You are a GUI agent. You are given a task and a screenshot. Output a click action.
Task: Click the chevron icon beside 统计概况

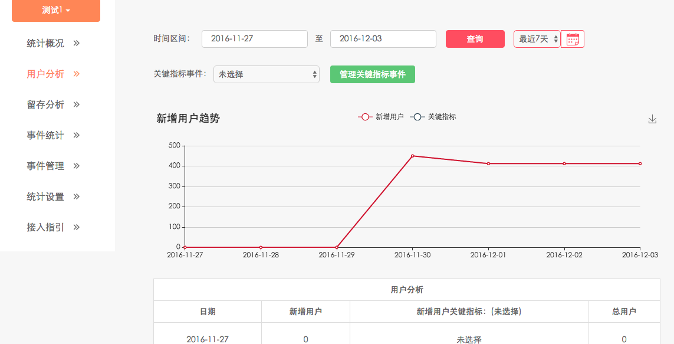click(x=76, y=43)
